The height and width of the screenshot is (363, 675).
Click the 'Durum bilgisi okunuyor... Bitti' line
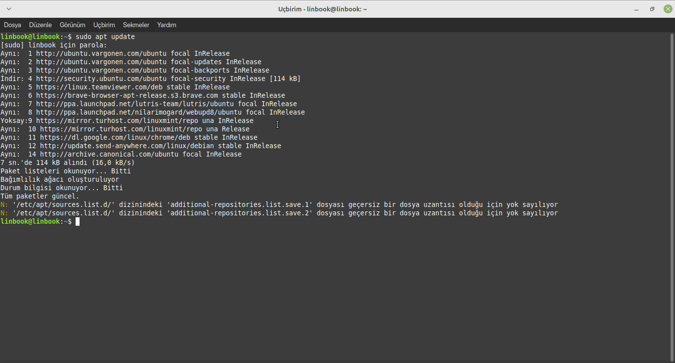(62, 188)
